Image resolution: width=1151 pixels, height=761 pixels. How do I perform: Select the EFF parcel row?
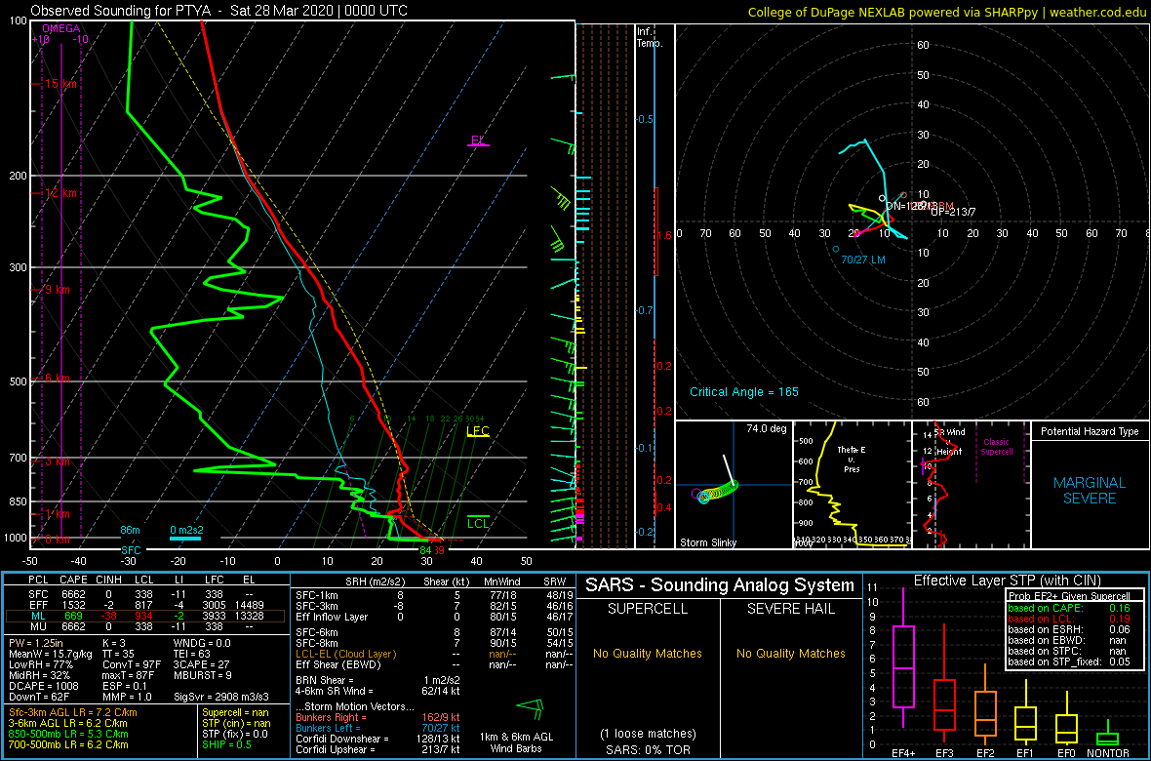click(x=146, y=605)
